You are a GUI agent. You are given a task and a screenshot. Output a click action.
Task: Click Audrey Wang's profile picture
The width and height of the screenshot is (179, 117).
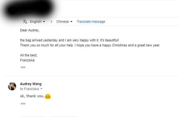click(12, 86)
